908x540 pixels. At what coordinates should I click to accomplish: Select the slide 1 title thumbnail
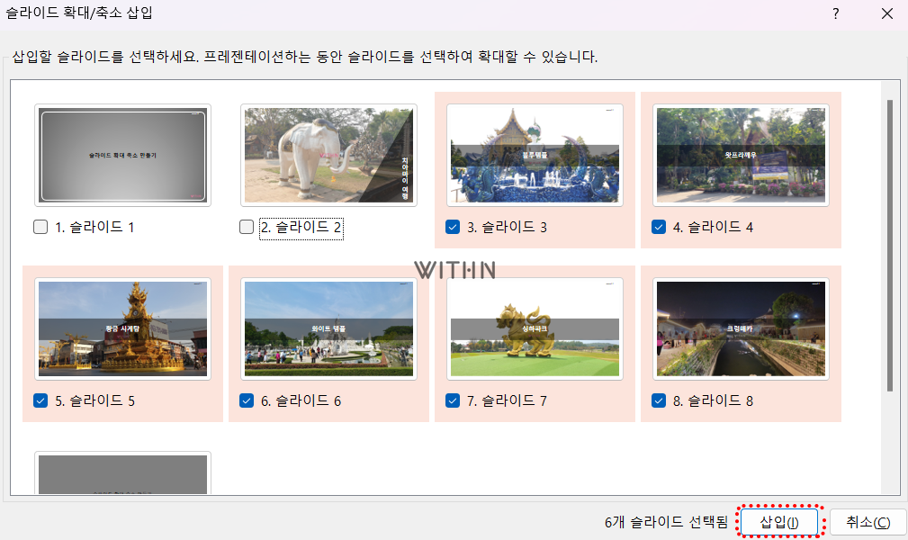pos(122,156)
